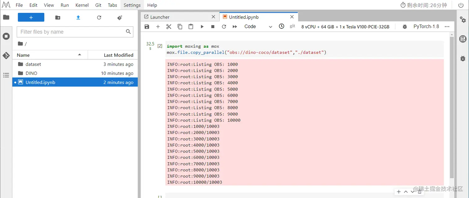Cut the selected cells
Viewport: 469px width, 198px height.
pos(169,27)
